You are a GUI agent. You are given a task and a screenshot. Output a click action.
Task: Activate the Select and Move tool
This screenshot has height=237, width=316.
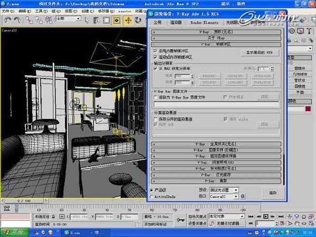(x=128, y=21)
